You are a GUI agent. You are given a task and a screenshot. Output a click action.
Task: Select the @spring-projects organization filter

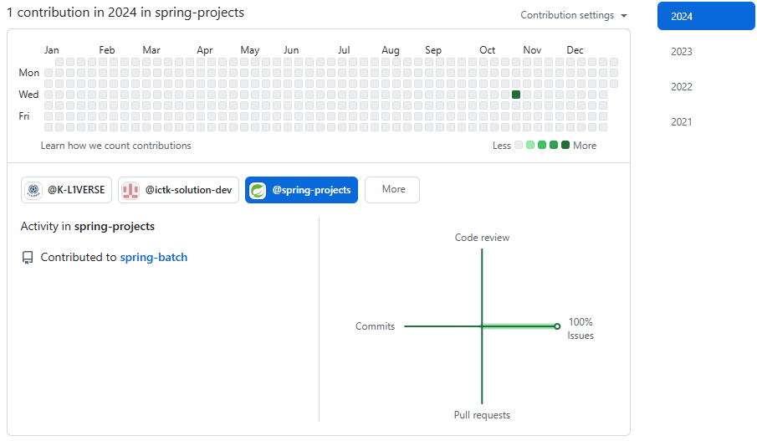301,190
